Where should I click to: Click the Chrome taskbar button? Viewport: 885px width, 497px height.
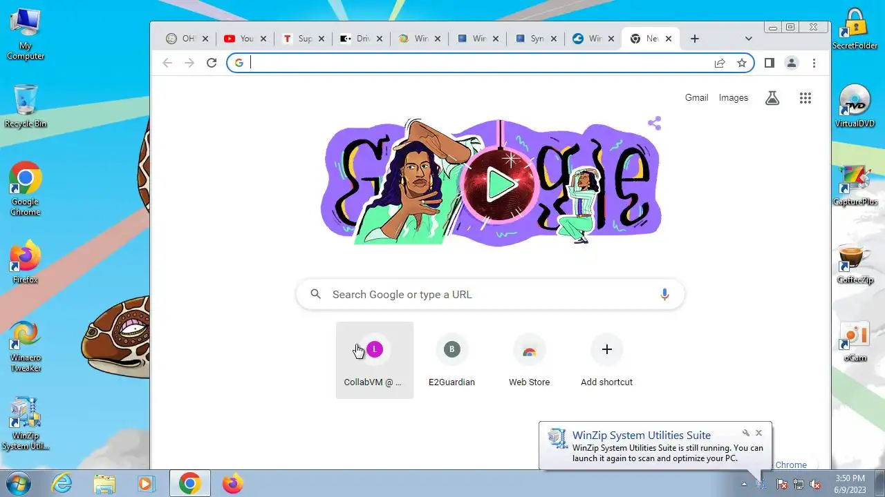point(190,483)
